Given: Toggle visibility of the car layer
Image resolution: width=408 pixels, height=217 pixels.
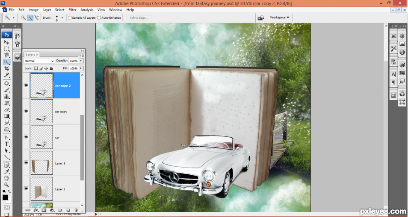Looking at the screenshot, I should click(26, 137).
